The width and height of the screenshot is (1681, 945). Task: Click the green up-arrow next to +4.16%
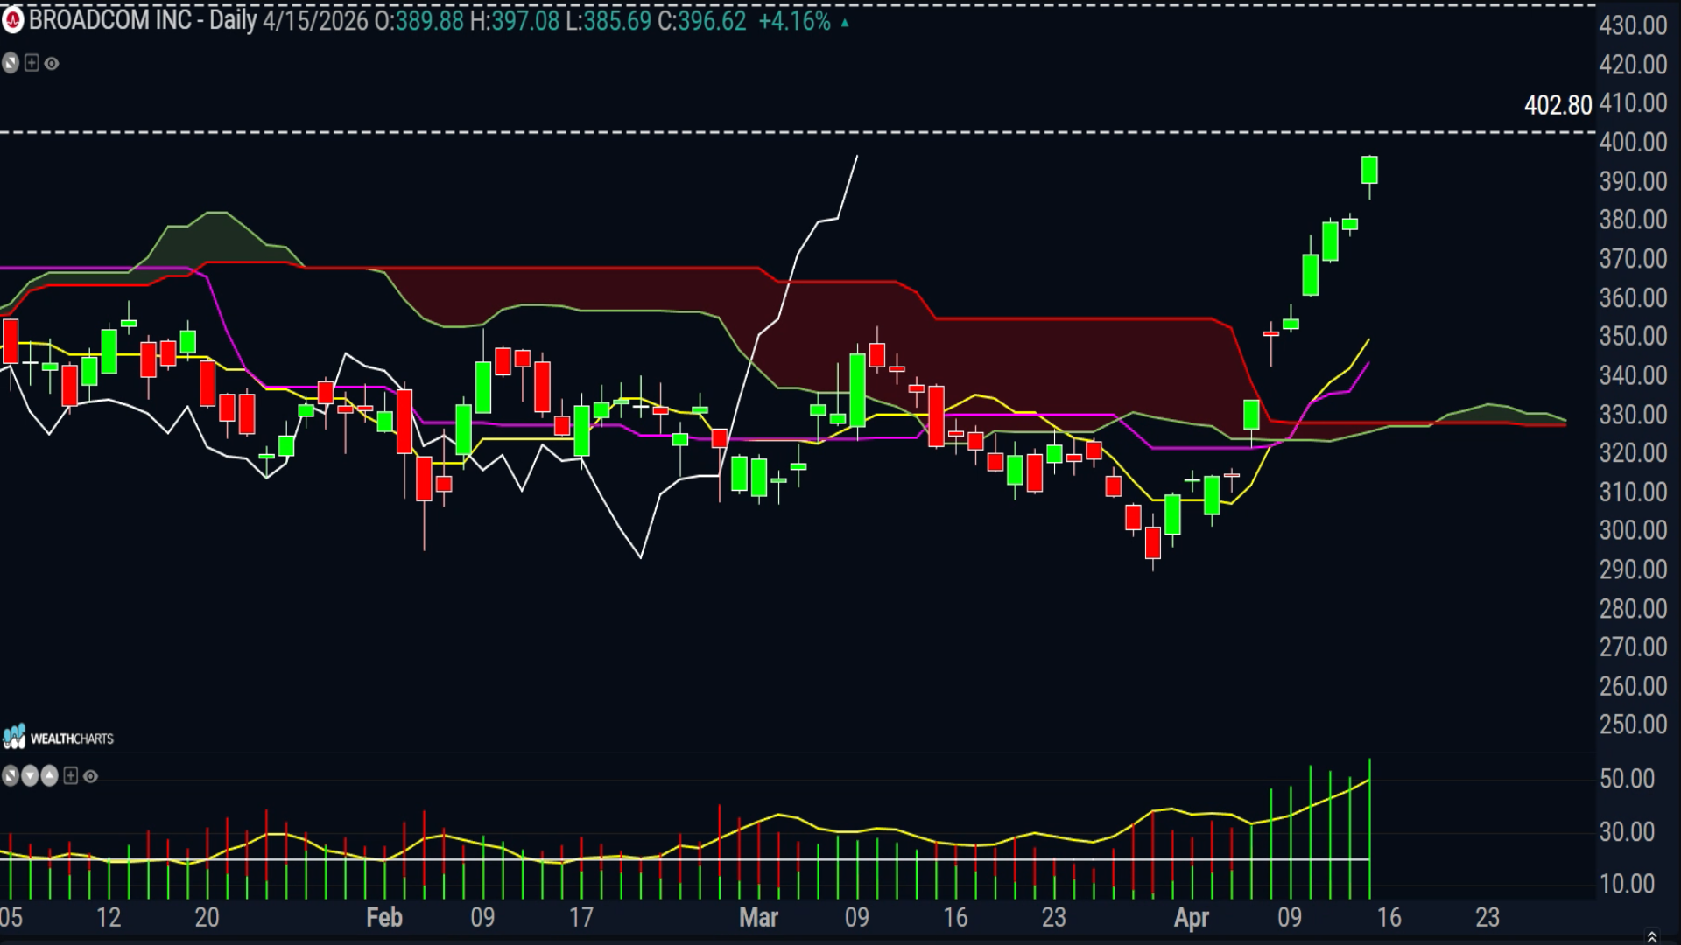coord(845,23)
